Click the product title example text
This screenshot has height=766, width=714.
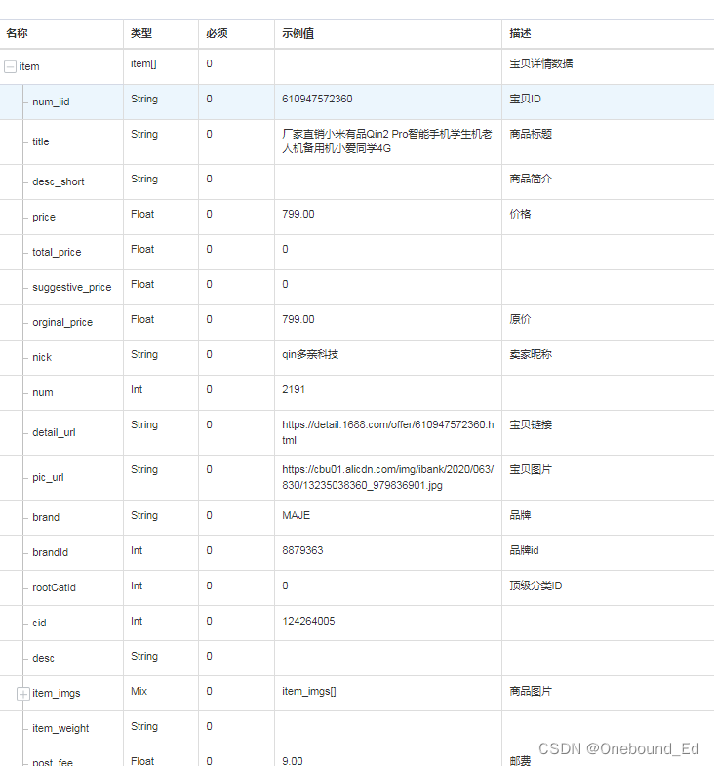(x=387, y=141)
